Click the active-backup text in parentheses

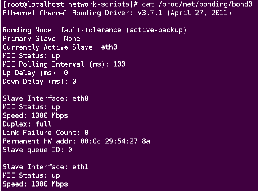156,30
